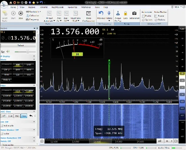
Task: Select the LSB mode button
Action: point(18,75)
